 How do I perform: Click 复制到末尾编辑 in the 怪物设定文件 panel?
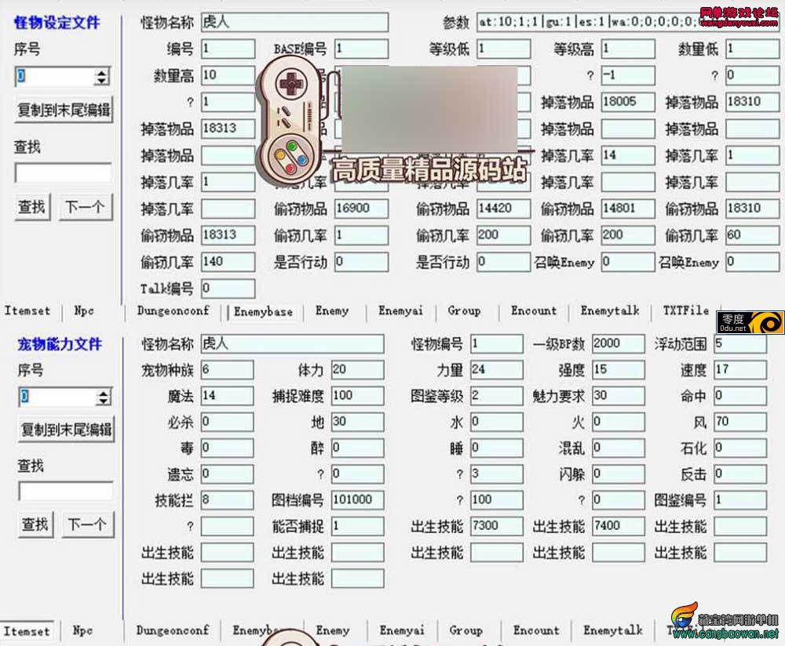(64, 110)
